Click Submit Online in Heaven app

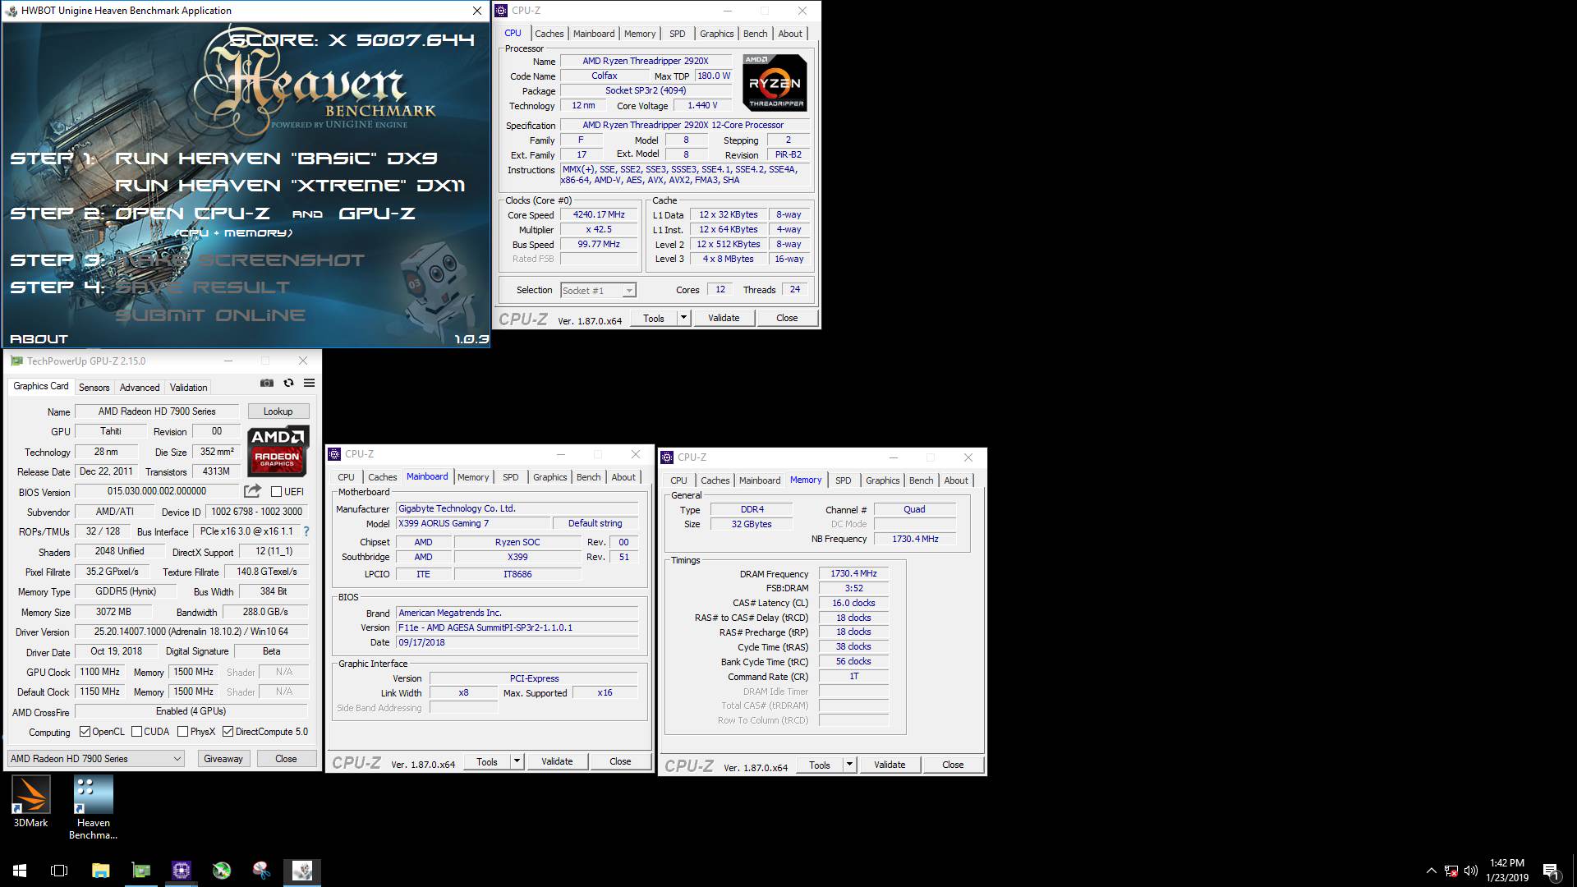[210, 315]
